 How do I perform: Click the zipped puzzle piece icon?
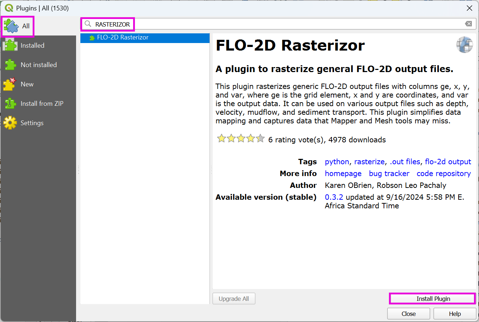pos(10,104)
